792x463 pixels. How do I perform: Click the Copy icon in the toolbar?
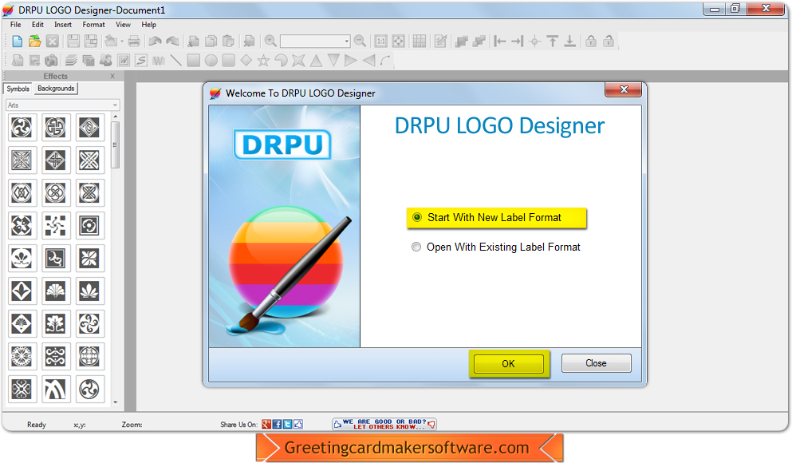tap(211, 42)
